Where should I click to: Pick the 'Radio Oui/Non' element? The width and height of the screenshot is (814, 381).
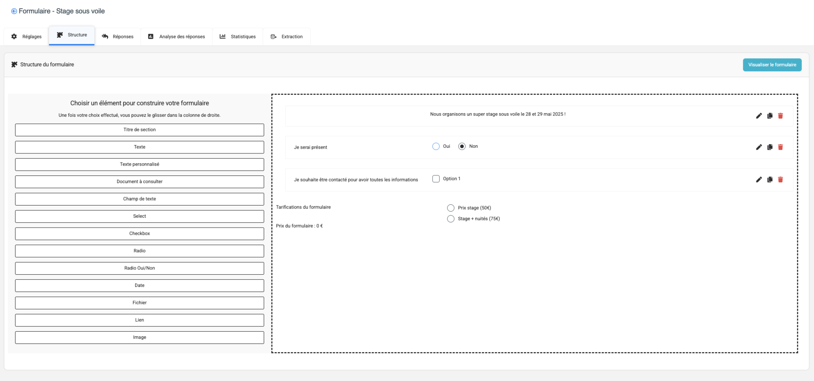140,268
